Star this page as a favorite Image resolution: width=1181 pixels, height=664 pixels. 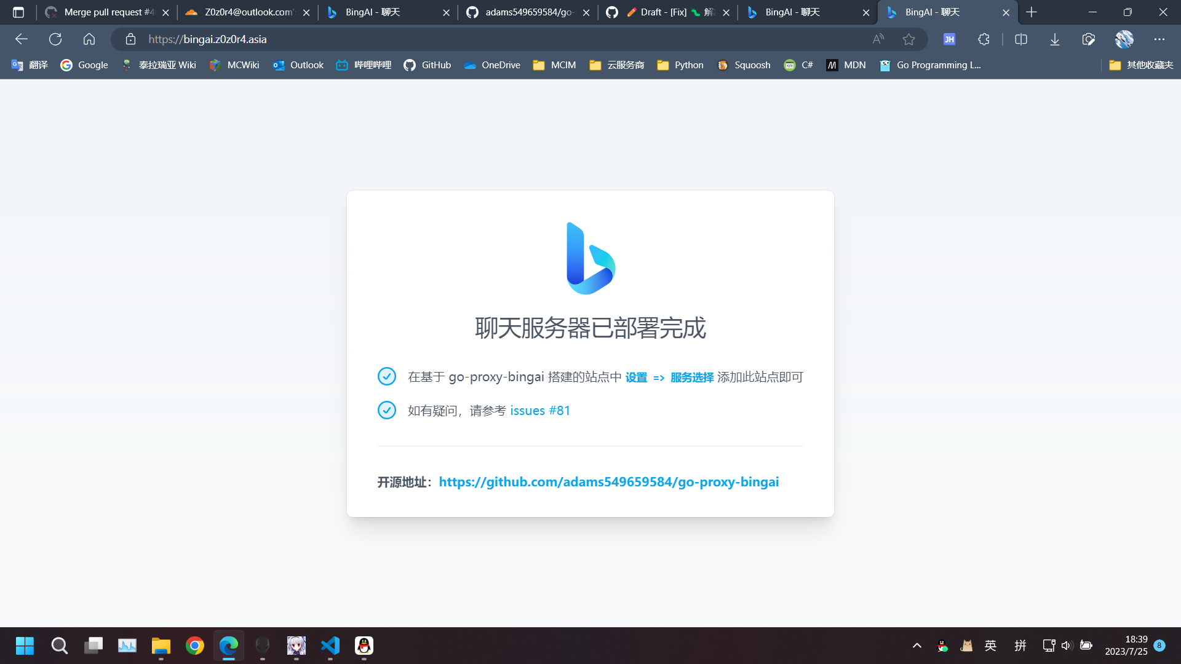coord(909,39)
